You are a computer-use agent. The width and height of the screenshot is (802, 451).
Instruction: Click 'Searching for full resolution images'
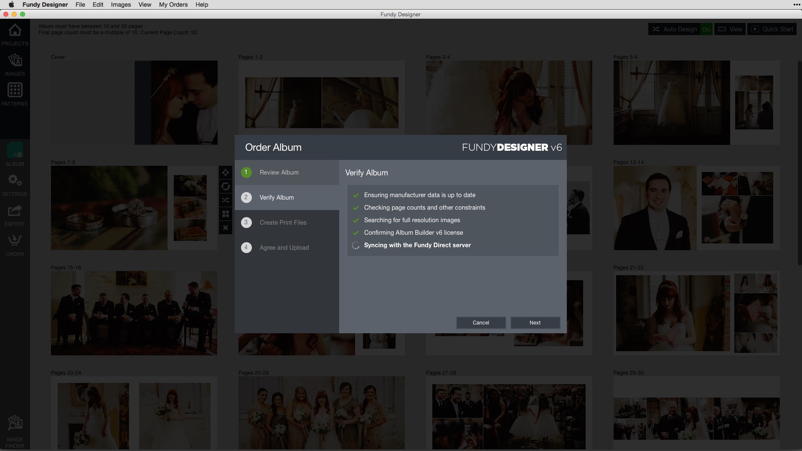pyautogui.click(x=412, y=220)
